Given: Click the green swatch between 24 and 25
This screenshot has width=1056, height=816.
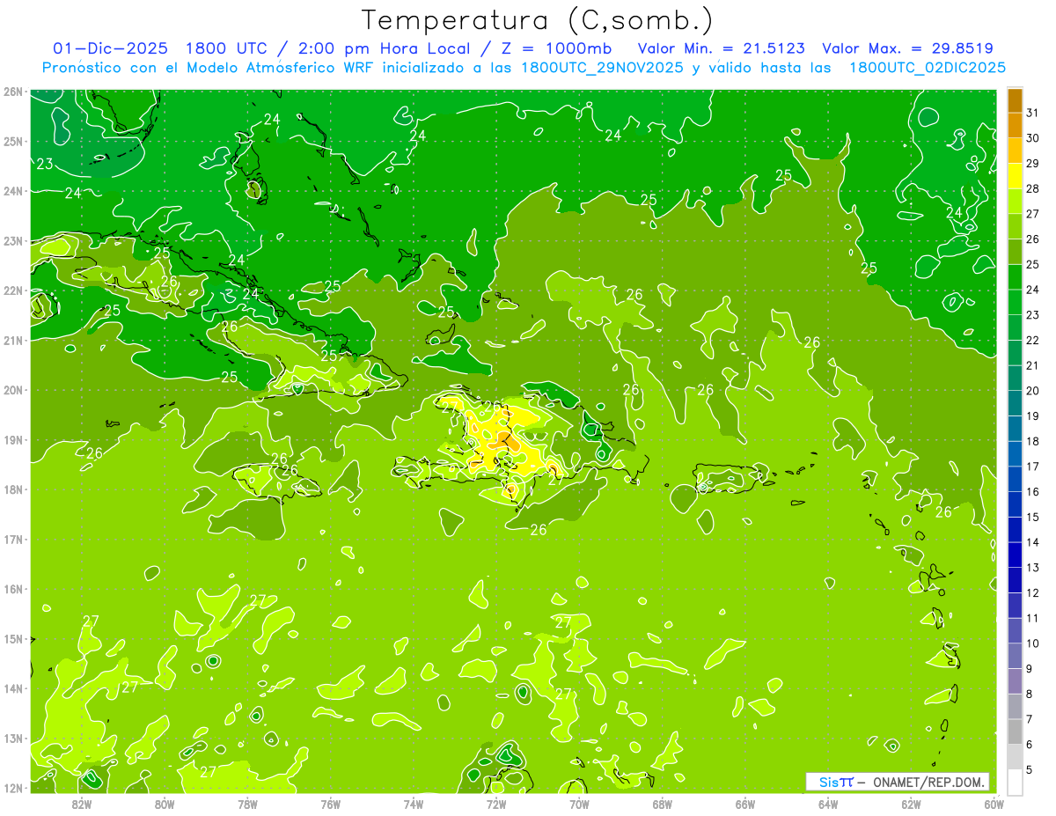Looking at the screenshot, I should 1015,276.
